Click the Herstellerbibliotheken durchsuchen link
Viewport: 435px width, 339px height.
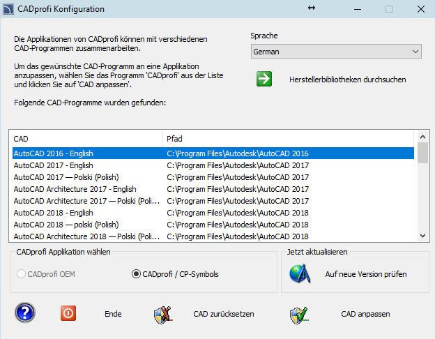(347, 80)
